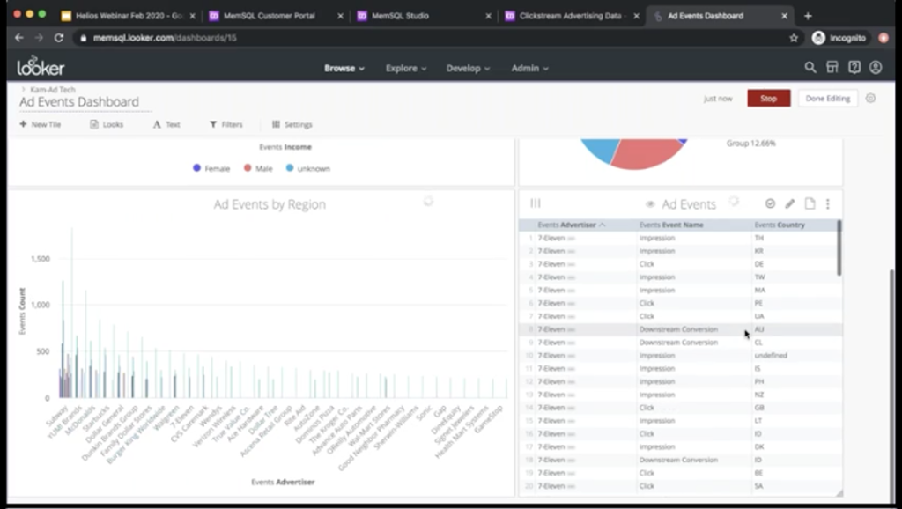Grab the Ad Events tile drag handle
902x509 pixels.
click(536, 203)
